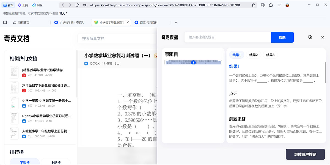Screen dimensions: 330x165
Task: Click thumbnail of 小学一年级 document
Action: (x=14, y=103)
